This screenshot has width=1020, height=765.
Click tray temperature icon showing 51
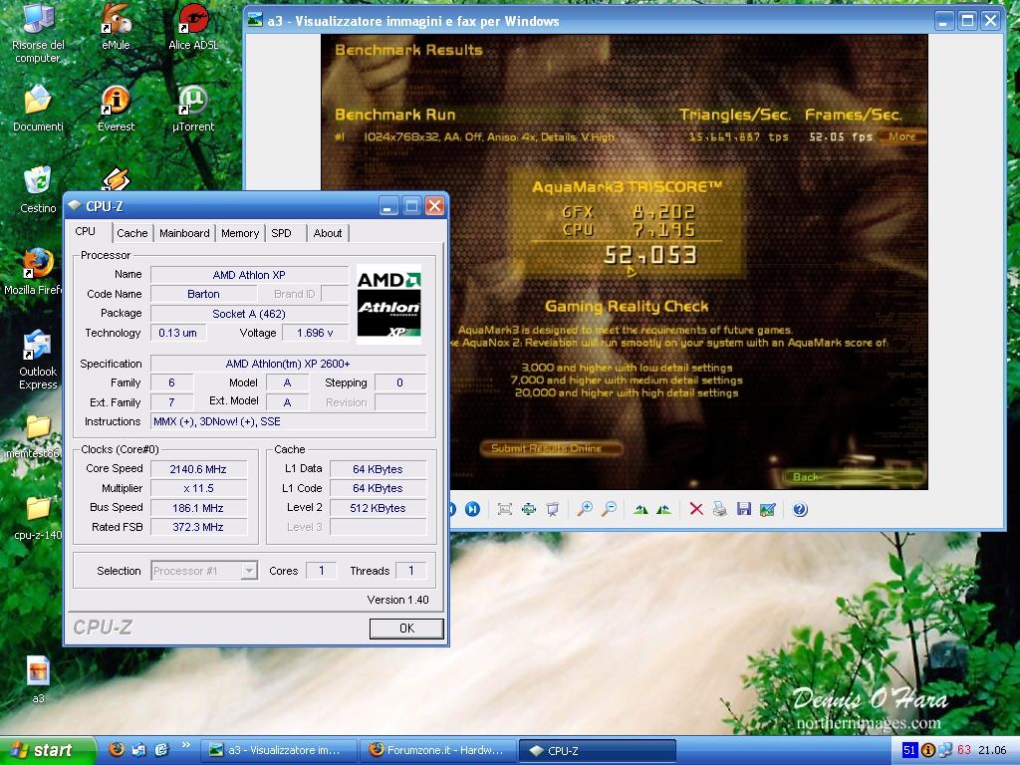[x=908, y=750]
